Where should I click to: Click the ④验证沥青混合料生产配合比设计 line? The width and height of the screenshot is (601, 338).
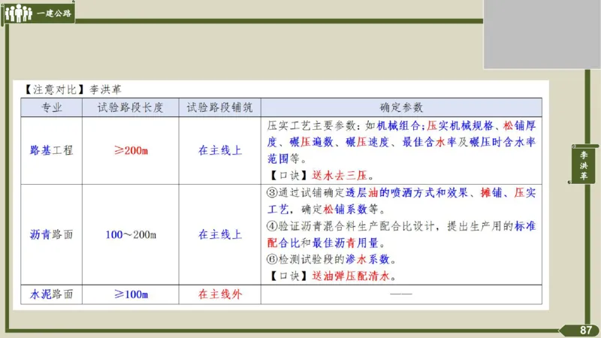click(401, 226)
